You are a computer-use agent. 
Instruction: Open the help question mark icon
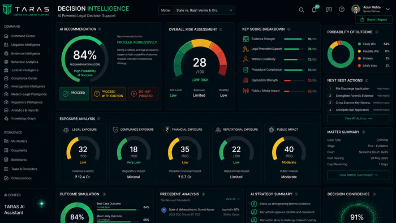(x=342, y=10)
